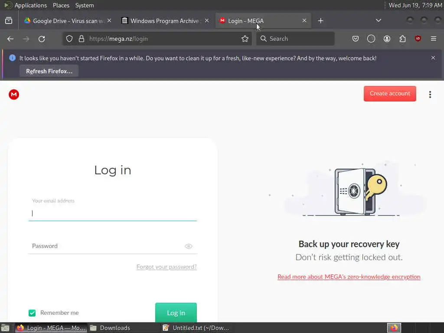444x333 pixels.
Task: Bookmark this page with the star icon
Action: pos(245,39)
